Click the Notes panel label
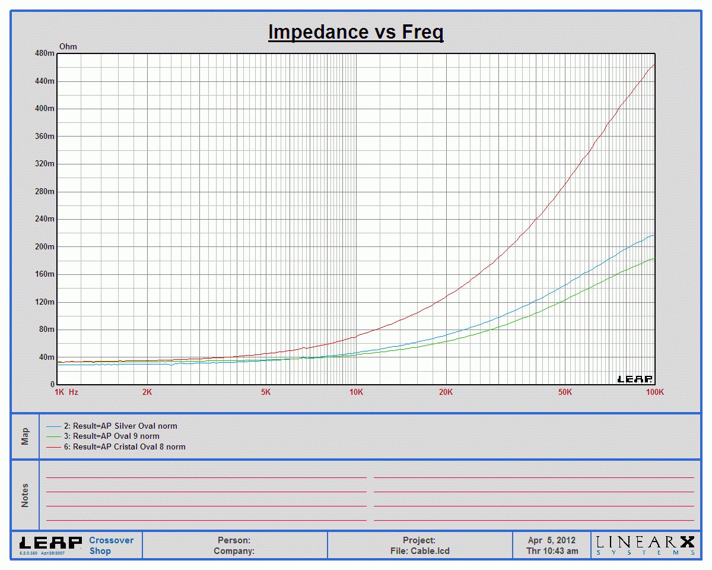Viewport: 712px width, 570px height. point(25,495)
